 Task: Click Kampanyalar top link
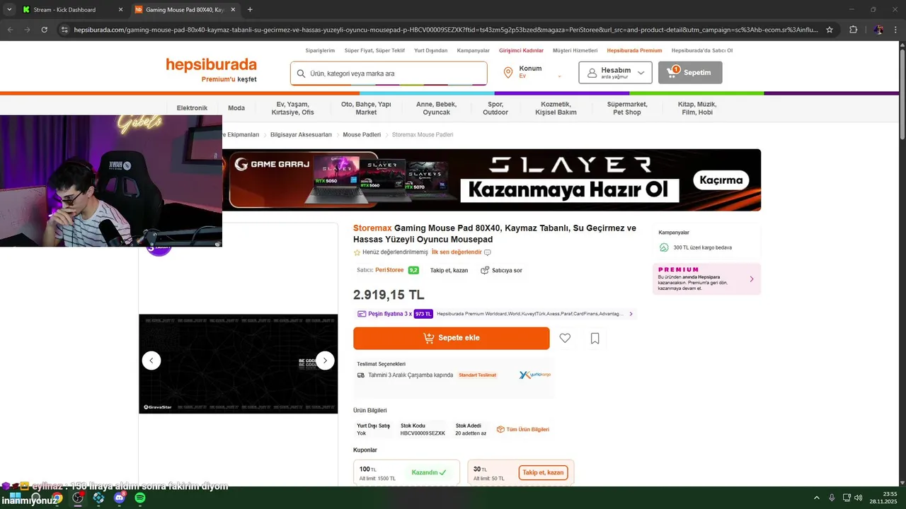[x=474, y=51]
